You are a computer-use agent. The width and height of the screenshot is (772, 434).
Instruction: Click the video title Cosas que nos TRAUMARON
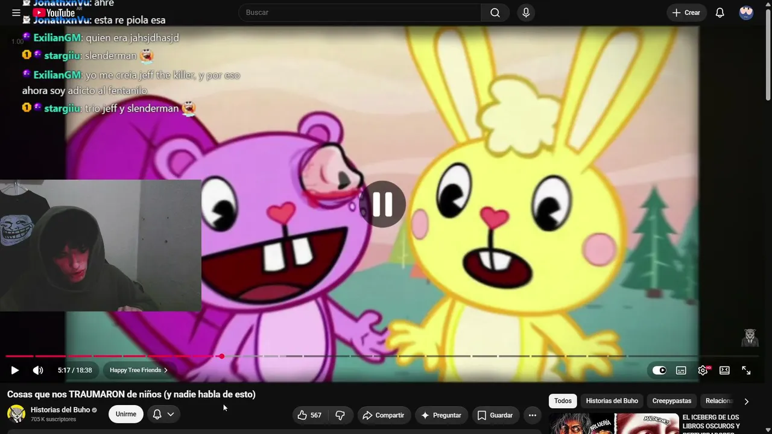pos(131,394)
